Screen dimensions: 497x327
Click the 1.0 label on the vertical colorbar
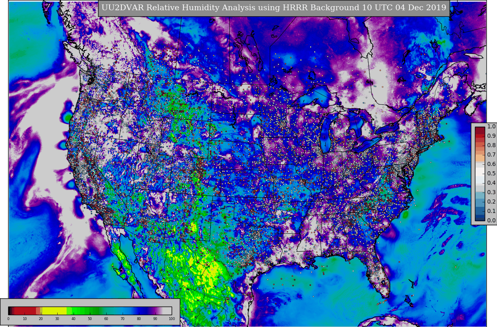(x=491, y=127)
